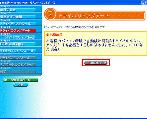The height and width of the screenshot is (119, 147).
Task: Click the application icon in title bar
Action: [0, 3]
